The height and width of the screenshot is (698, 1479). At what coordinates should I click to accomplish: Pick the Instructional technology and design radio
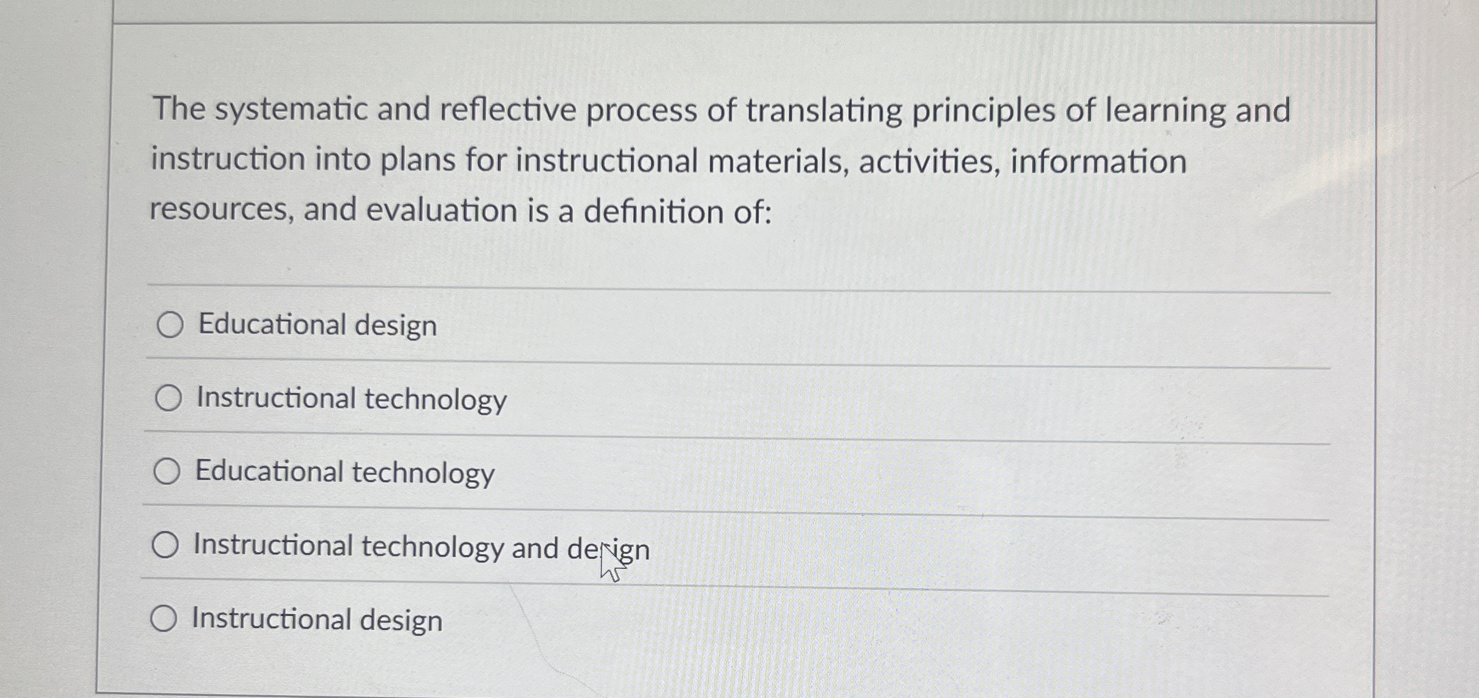(165, 545)
